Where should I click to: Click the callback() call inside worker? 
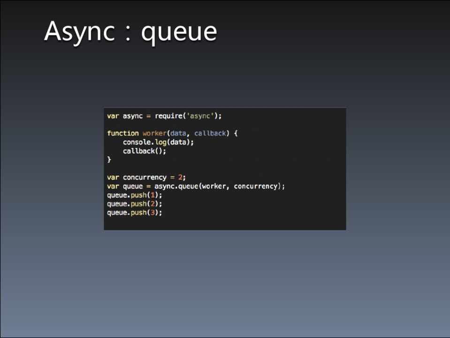coord(145,151)
